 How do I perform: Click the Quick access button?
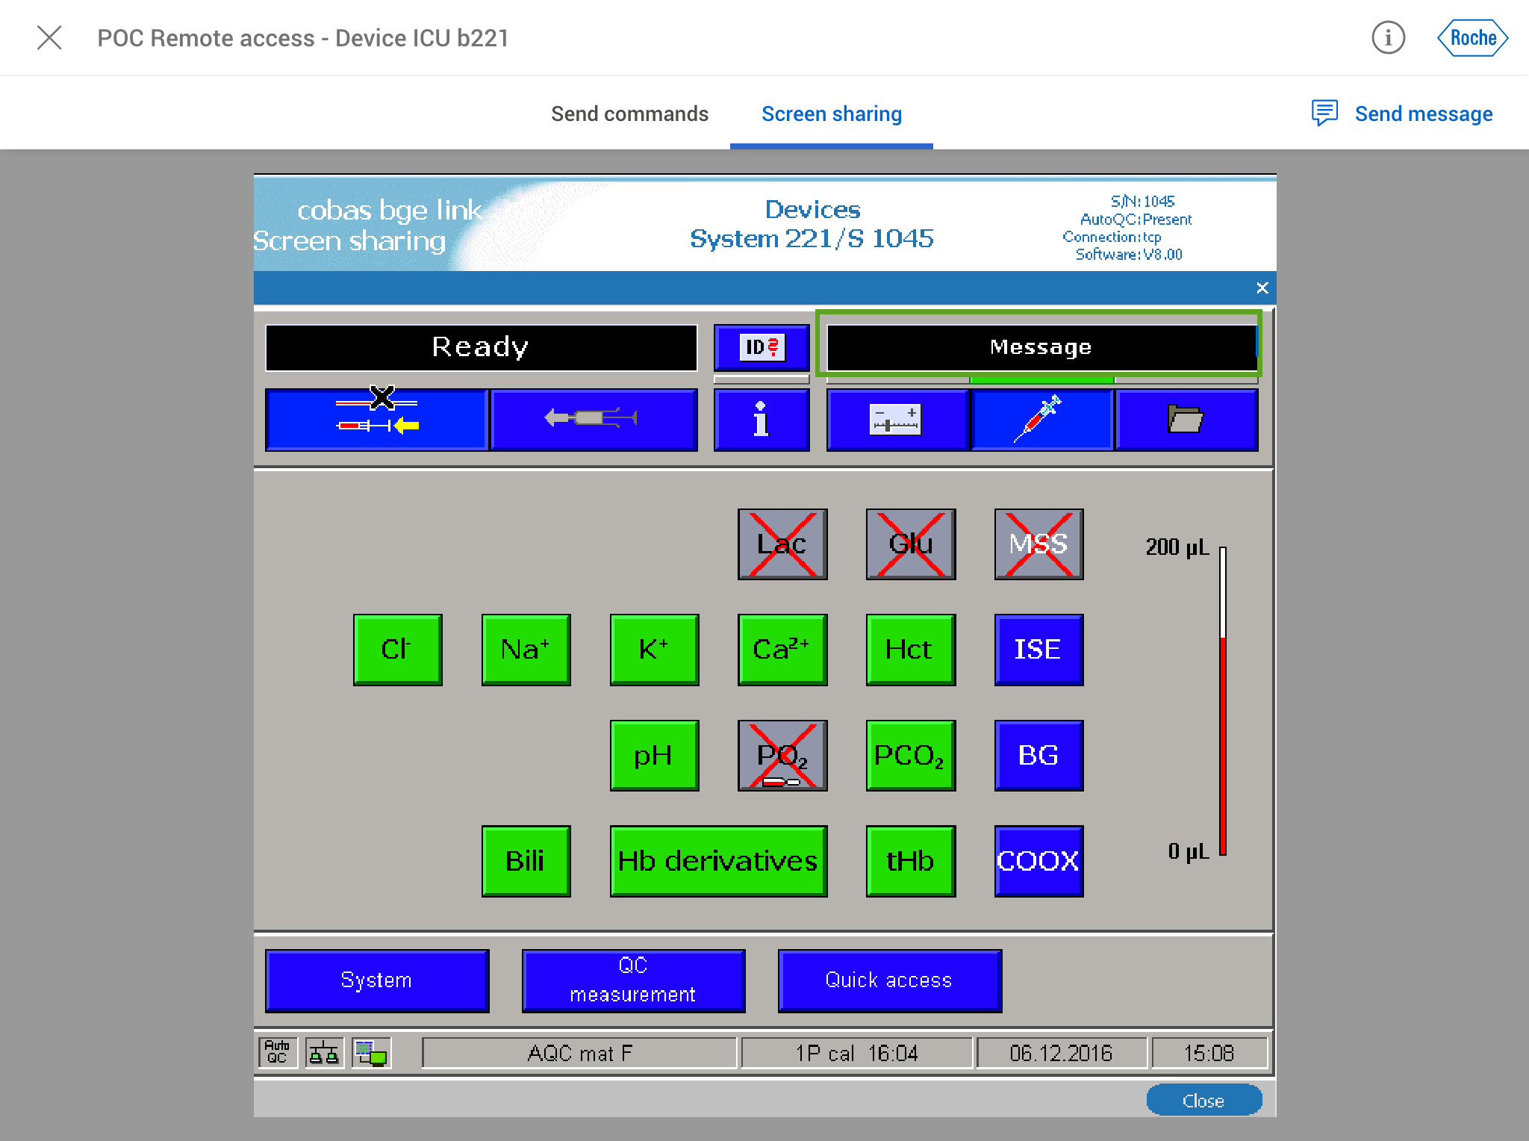pos(888,980)
